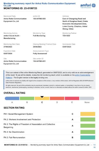The height and width of the screenshot is (151, 99).
Task: Select the blue A rating segment
Action: [x=12, y=98]
